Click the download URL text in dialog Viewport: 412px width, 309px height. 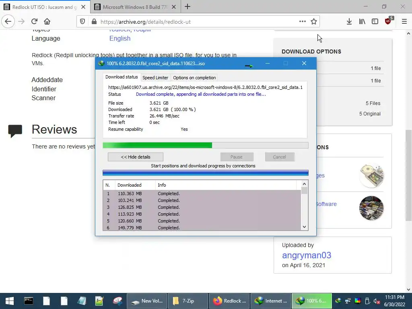205,87
